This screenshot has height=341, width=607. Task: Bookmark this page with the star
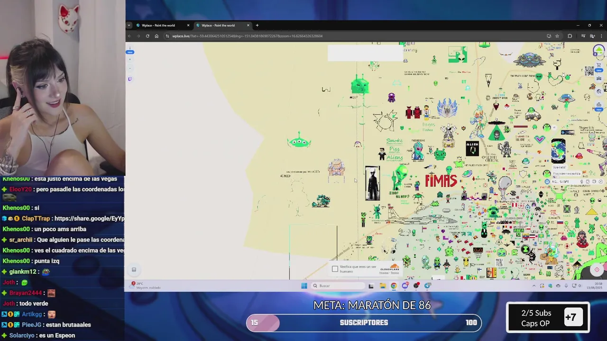(557, 36)
